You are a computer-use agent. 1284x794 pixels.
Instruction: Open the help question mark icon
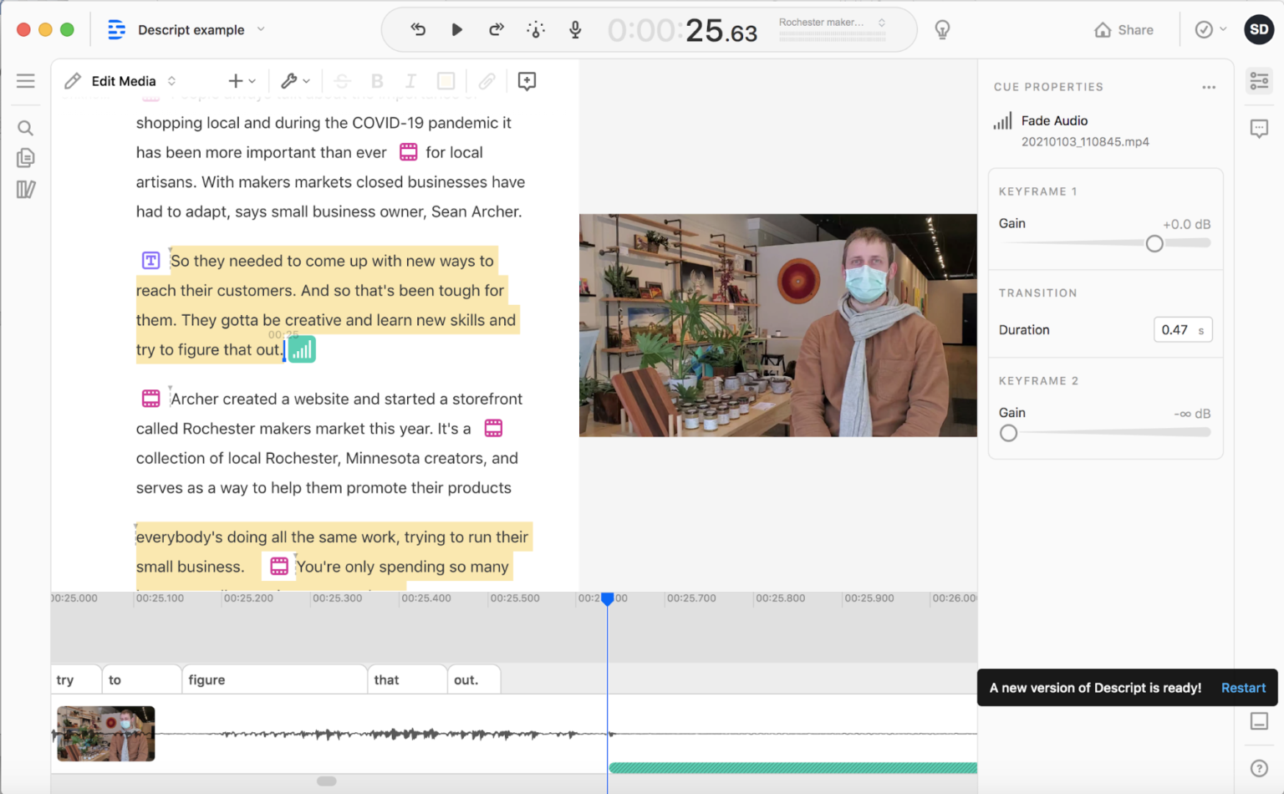pos(1259,768)
